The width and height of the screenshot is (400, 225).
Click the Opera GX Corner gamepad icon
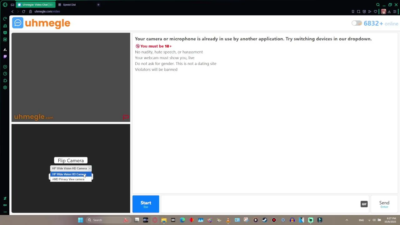tap(12, 5)
